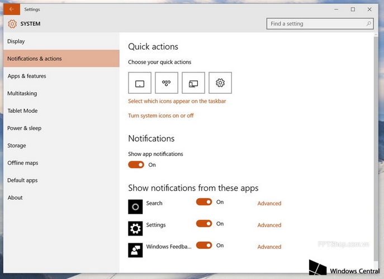Open the Display section
384x279 pixels.
click(61, 41)
